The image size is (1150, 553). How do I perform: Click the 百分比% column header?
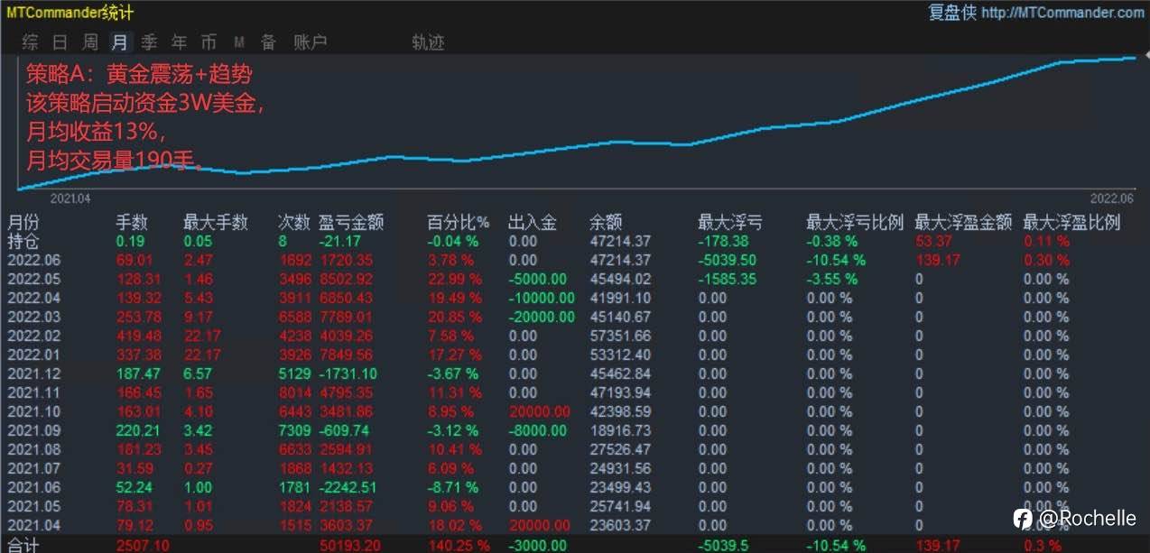click(x=459, y=222)
